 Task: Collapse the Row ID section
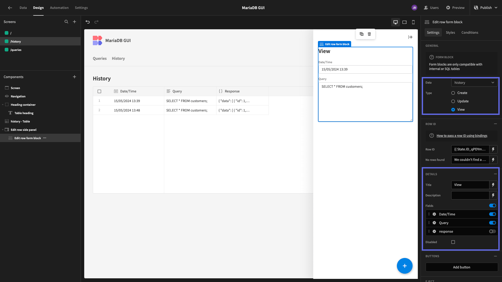point(495,124)
